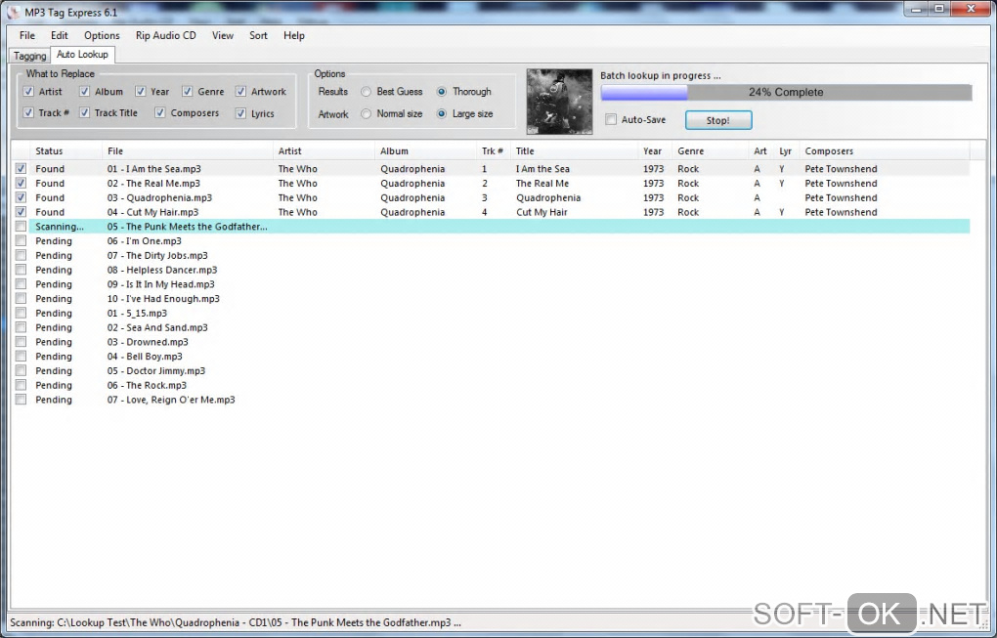Click the Scanning... status of track 05
997x638 pixels.
click(60, 227)
